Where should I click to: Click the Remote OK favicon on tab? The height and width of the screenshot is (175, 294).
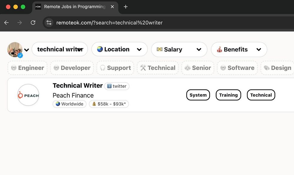coord(38,7)
